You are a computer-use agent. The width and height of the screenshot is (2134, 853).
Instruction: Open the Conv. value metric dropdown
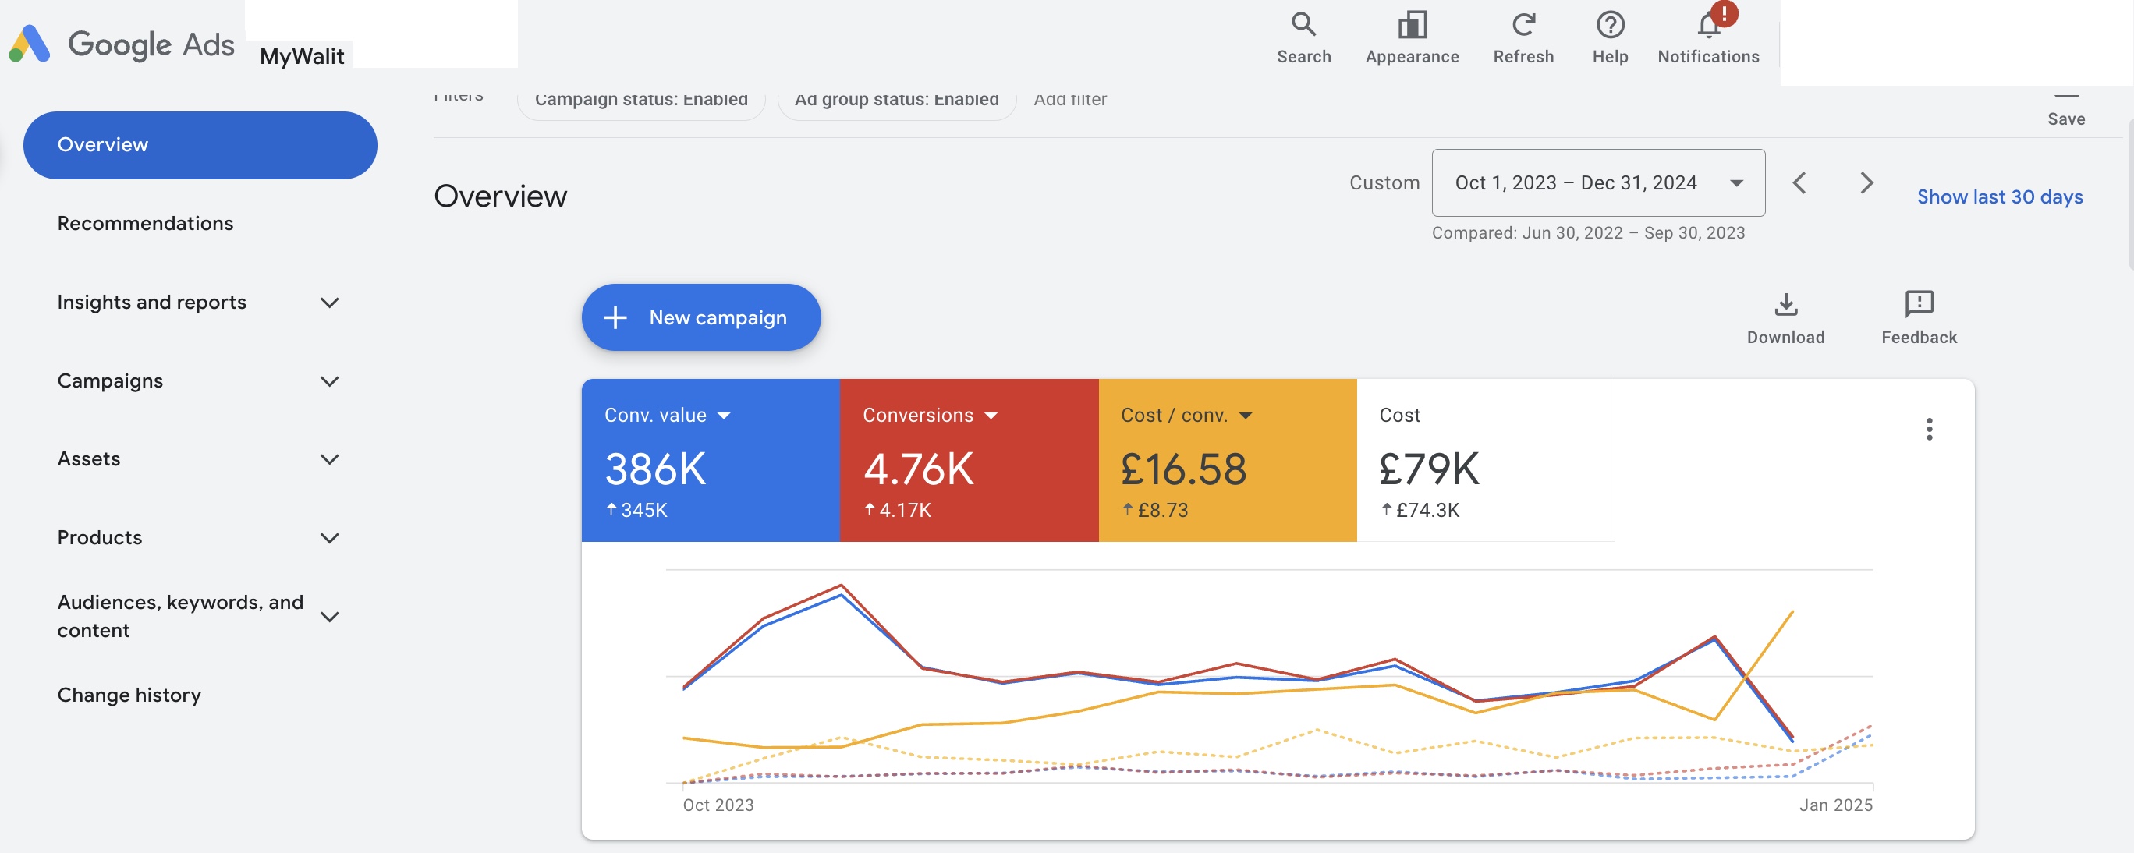723,416
